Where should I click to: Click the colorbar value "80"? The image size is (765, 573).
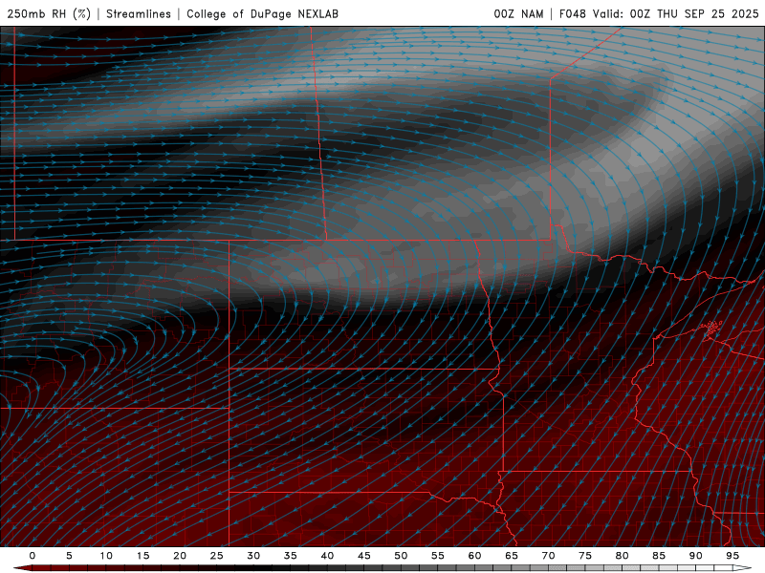(x=623, y=556)
